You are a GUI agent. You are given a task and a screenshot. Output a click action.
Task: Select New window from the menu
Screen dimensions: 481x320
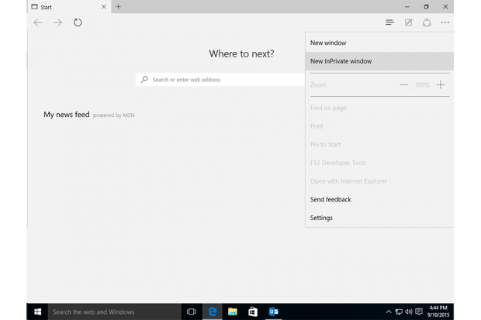point(328,43)
